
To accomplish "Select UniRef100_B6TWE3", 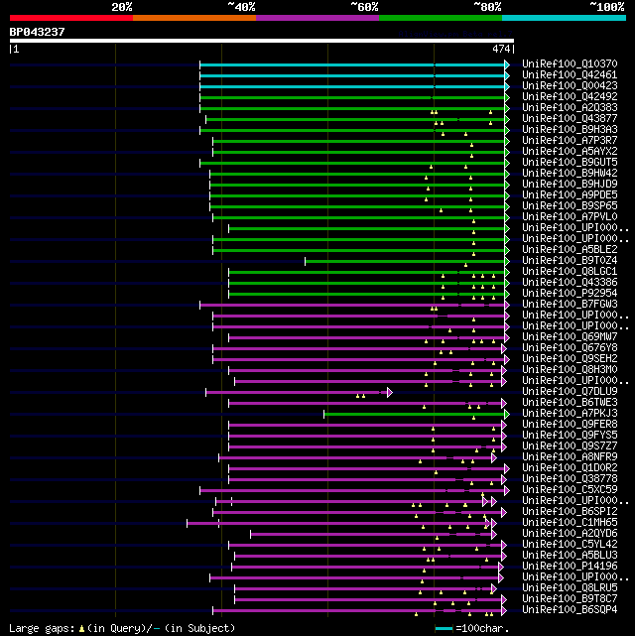I will (x=570, y=403).
